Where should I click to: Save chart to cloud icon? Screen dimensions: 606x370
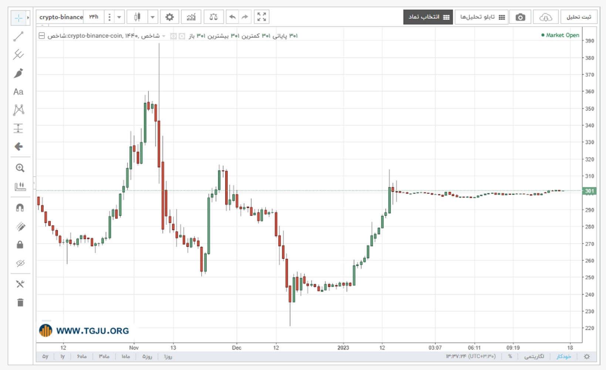point(546,17)
